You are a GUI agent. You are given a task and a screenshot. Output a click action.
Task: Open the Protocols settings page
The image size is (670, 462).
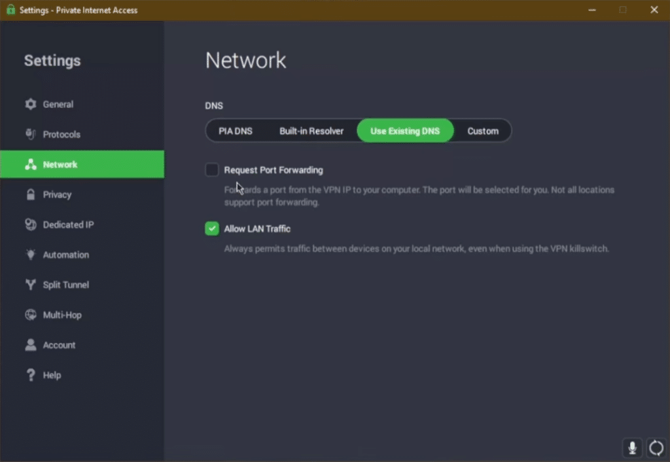click(82, 134)
